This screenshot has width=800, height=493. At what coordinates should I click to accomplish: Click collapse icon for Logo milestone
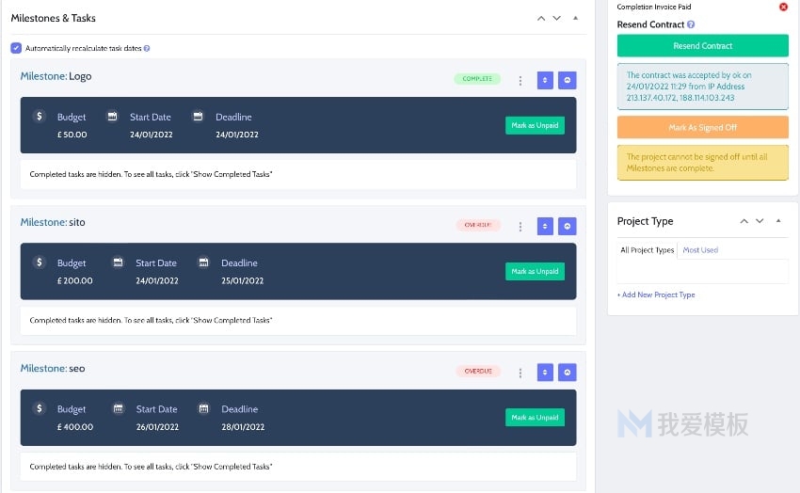pyautogui.click(x=567, y=80)
